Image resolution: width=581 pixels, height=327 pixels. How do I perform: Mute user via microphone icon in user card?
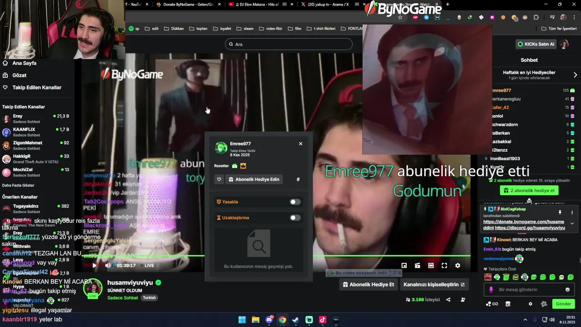coord(298,179)
